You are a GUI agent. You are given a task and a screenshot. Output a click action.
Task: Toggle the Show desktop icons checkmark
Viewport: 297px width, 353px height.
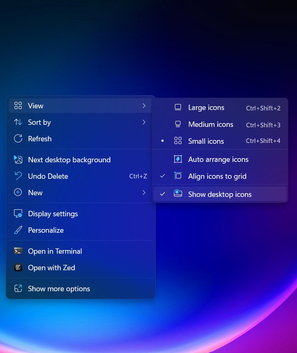[x=163, y=194]
